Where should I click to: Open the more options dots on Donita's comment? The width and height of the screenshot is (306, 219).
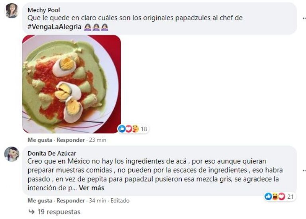pos(304,171)
